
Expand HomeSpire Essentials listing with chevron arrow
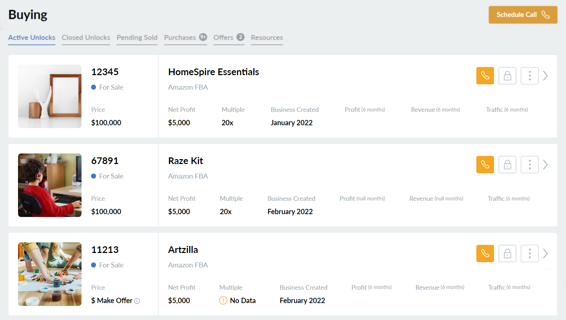(546, 76)
